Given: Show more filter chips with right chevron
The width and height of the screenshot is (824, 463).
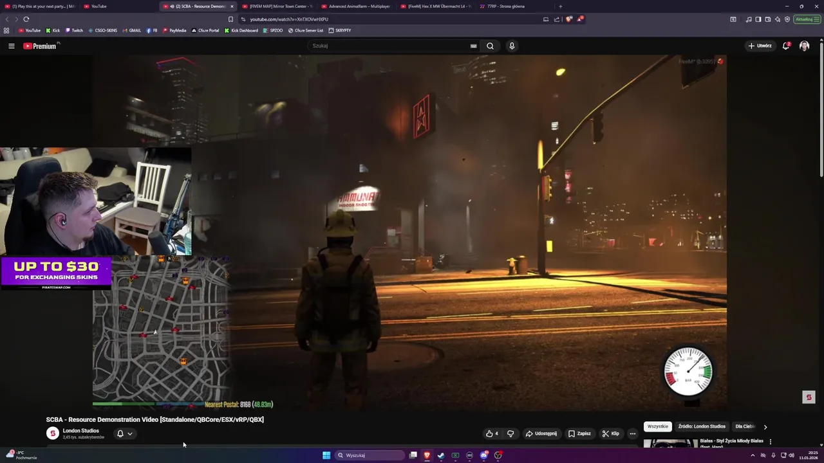Looking at the screenshot, I should 765,426.
